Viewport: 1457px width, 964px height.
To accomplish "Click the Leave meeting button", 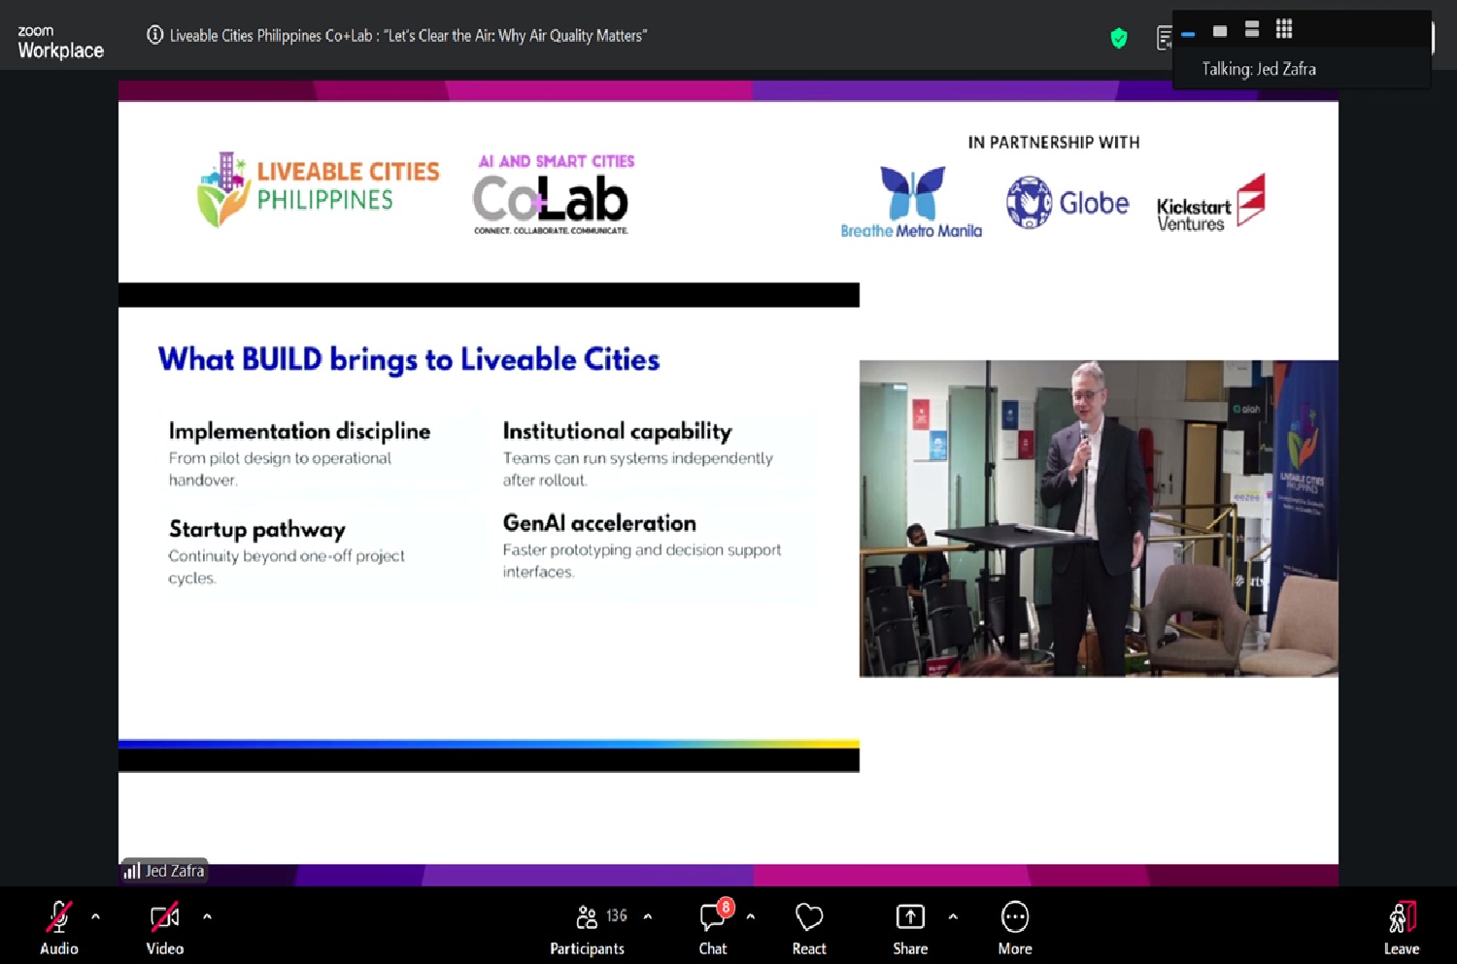I will (x=1401, y=917).
